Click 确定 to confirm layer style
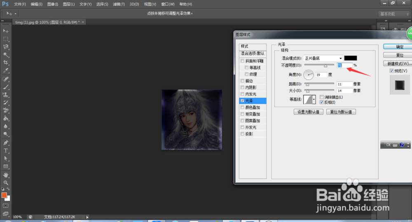Screen dimensions: 412x222 click(398, 47)
